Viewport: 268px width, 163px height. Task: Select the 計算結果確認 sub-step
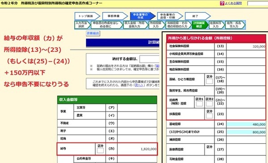coord(200,25)
